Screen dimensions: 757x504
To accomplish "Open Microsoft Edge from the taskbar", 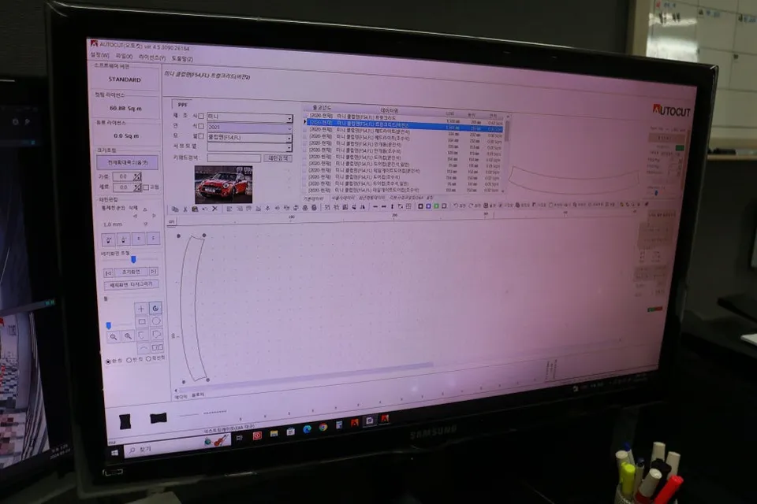I will tap(307, 428).
